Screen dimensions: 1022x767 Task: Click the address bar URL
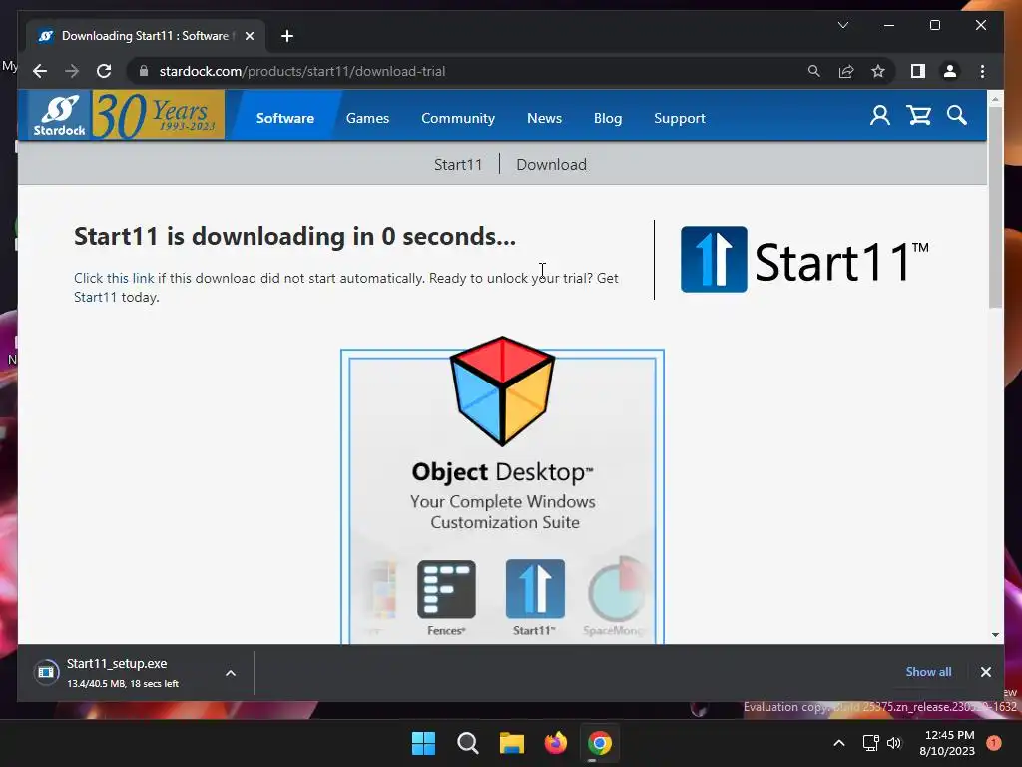(x=302, y=71)
